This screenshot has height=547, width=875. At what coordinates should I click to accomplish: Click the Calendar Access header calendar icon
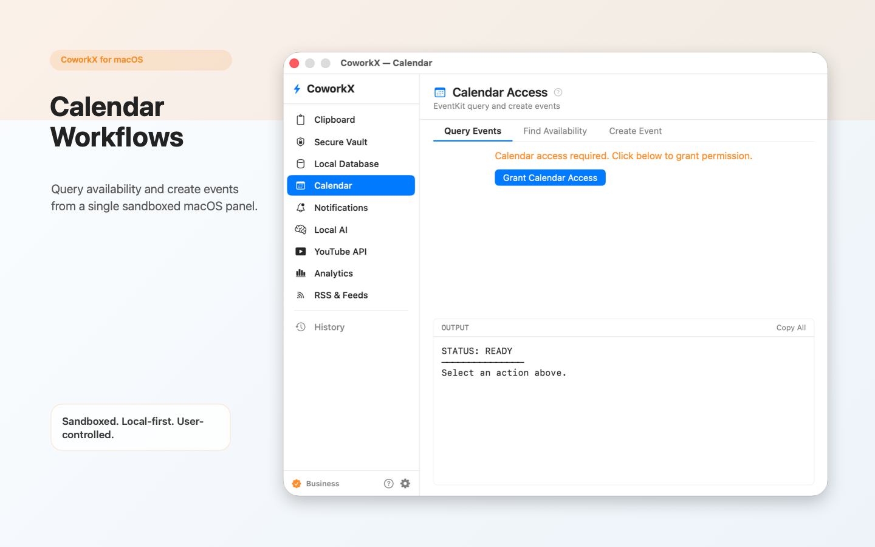coord(440,92)
